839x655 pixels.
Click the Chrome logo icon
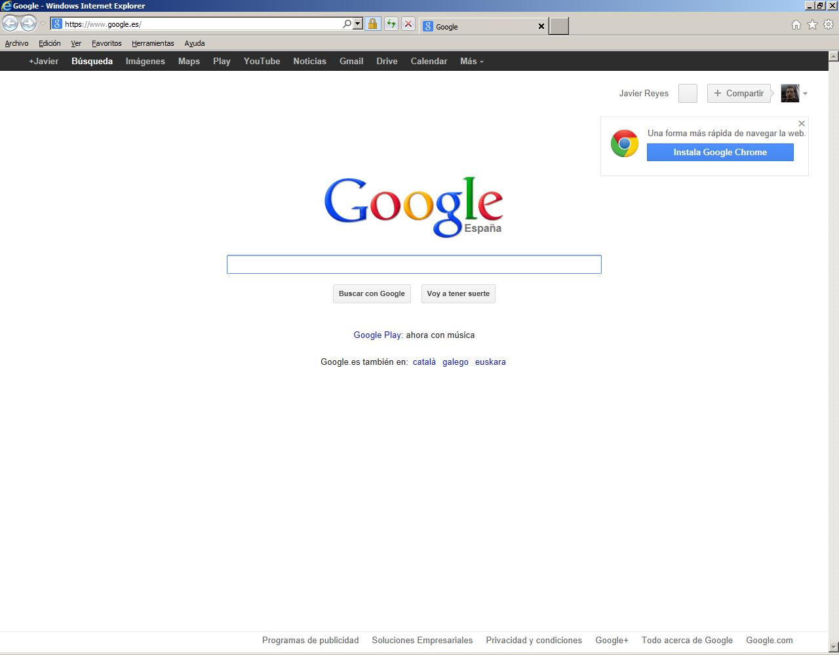(x=625, y=143)
